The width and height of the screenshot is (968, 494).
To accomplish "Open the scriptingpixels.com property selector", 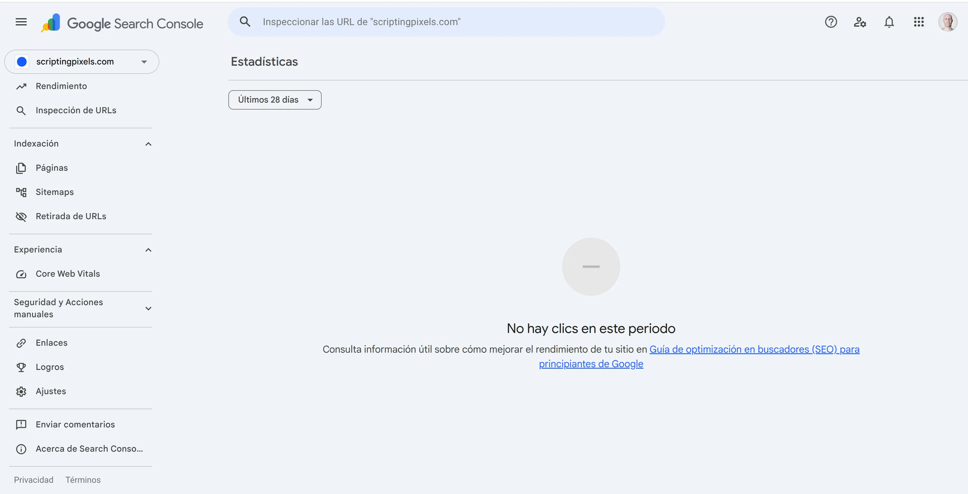I will coord(82,62).
